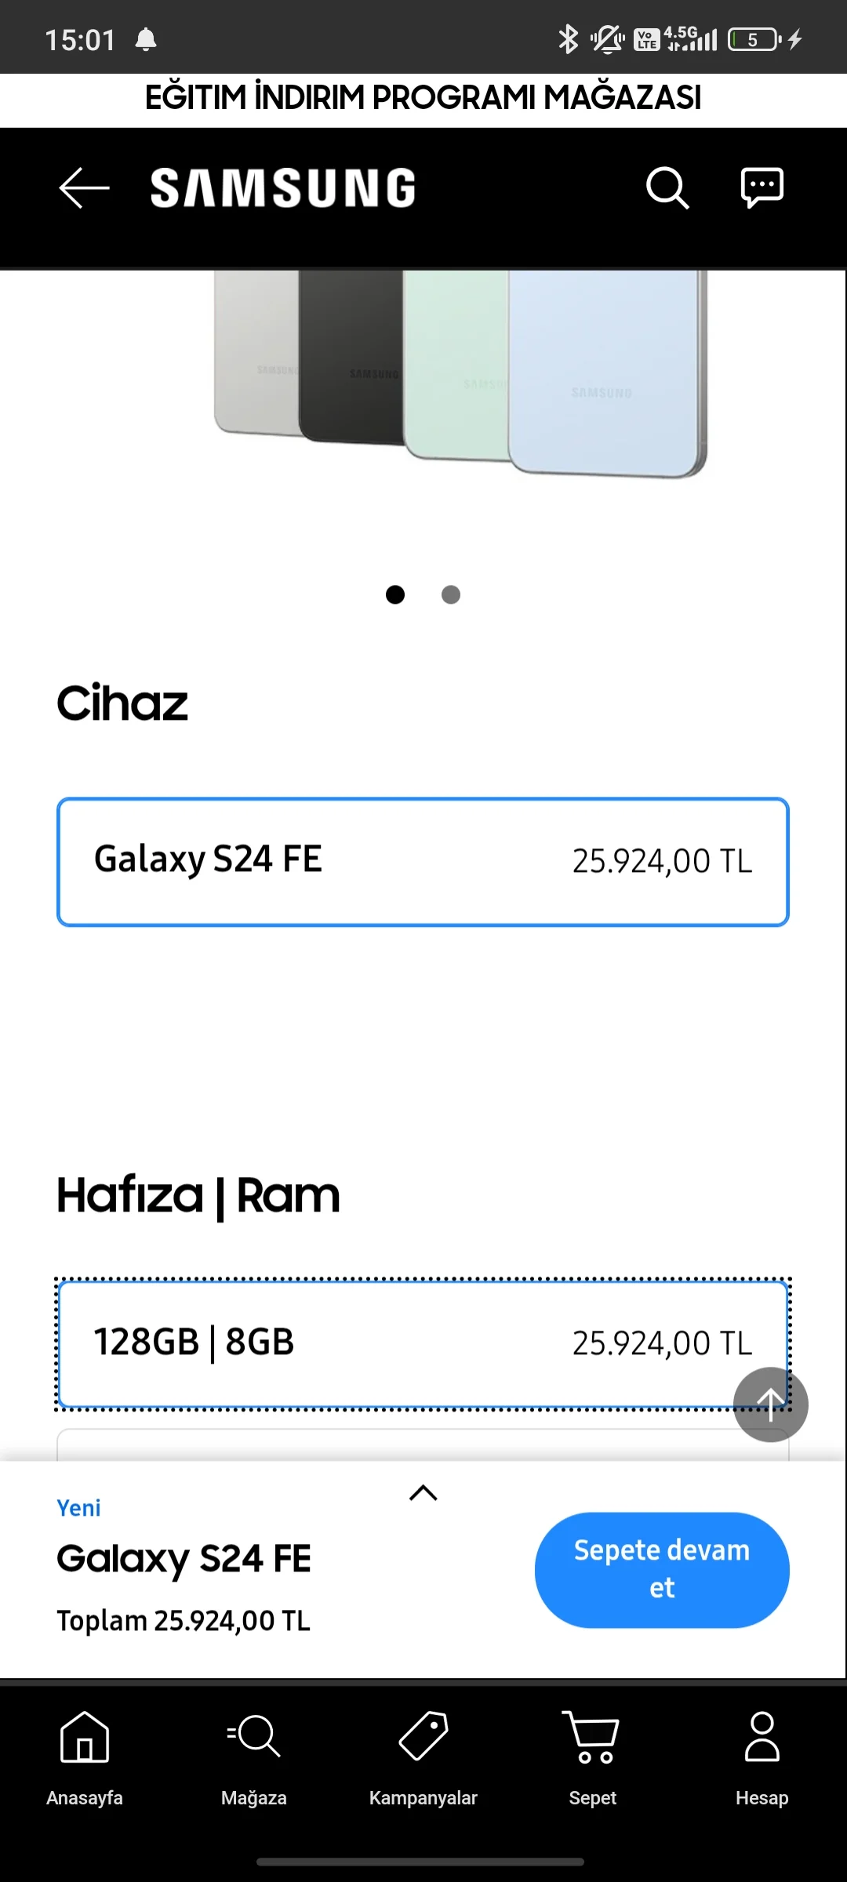Open search with magnifier icon
847x1882 pixels.
tap(667, 188)
